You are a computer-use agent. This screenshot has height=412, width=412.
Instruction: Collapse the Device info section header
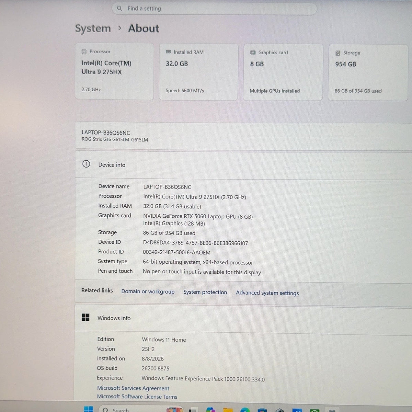tap(243, 164)
